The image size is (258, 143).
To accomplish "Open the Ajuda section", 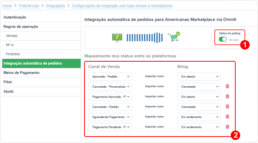I will click(41, 92).
